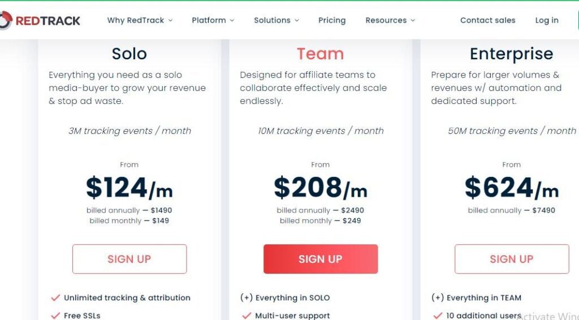579x320 pixels.
Task: Click the $208/m Team price
Action: click(x=321, y=188)
